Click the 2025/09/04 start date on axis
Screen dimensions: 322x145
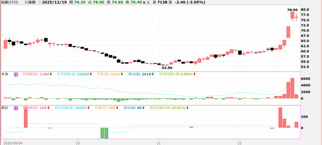tap(13, 142)
